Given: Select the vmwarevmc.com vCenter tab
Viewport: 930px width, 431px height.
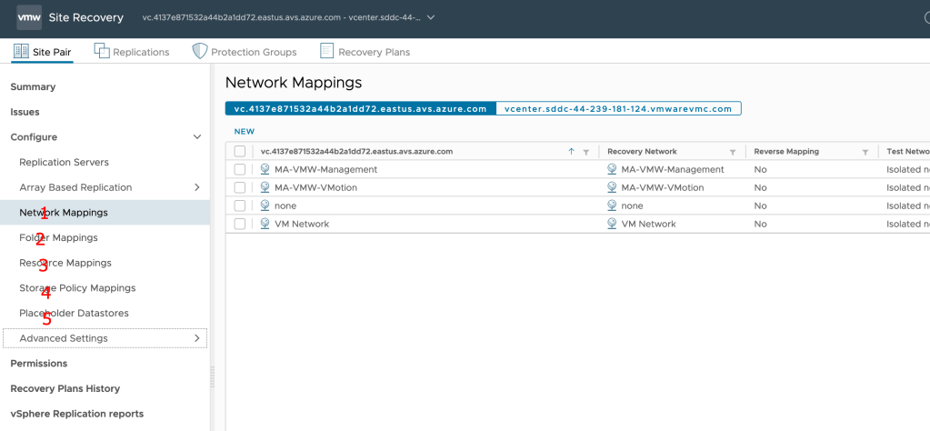Looking at the screenshot, I should (x=618, y=108).
